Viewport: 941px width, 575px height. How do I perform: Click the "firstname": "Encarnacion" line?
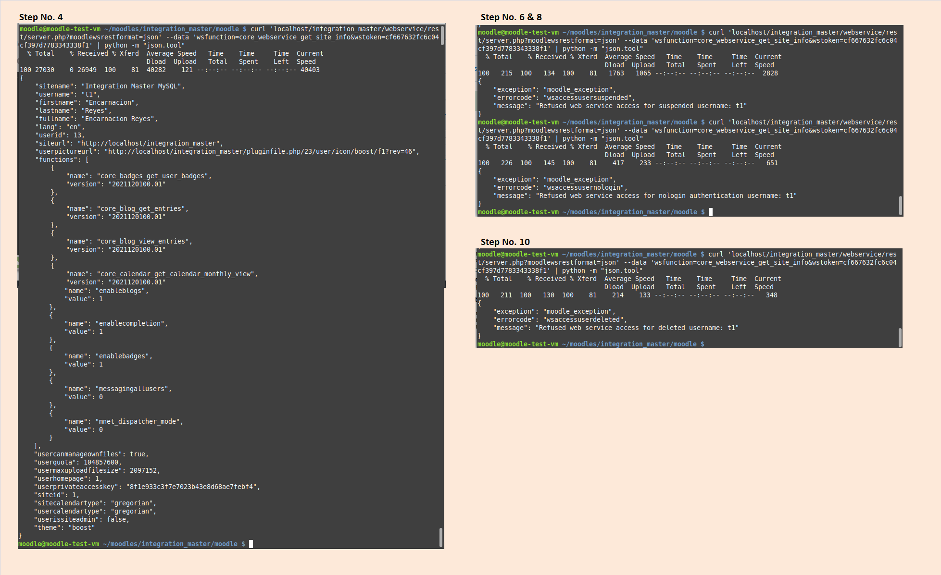pos(87,103)
